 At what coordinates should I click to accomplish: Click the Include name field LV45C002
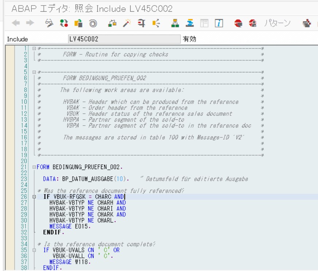[124, 39]
